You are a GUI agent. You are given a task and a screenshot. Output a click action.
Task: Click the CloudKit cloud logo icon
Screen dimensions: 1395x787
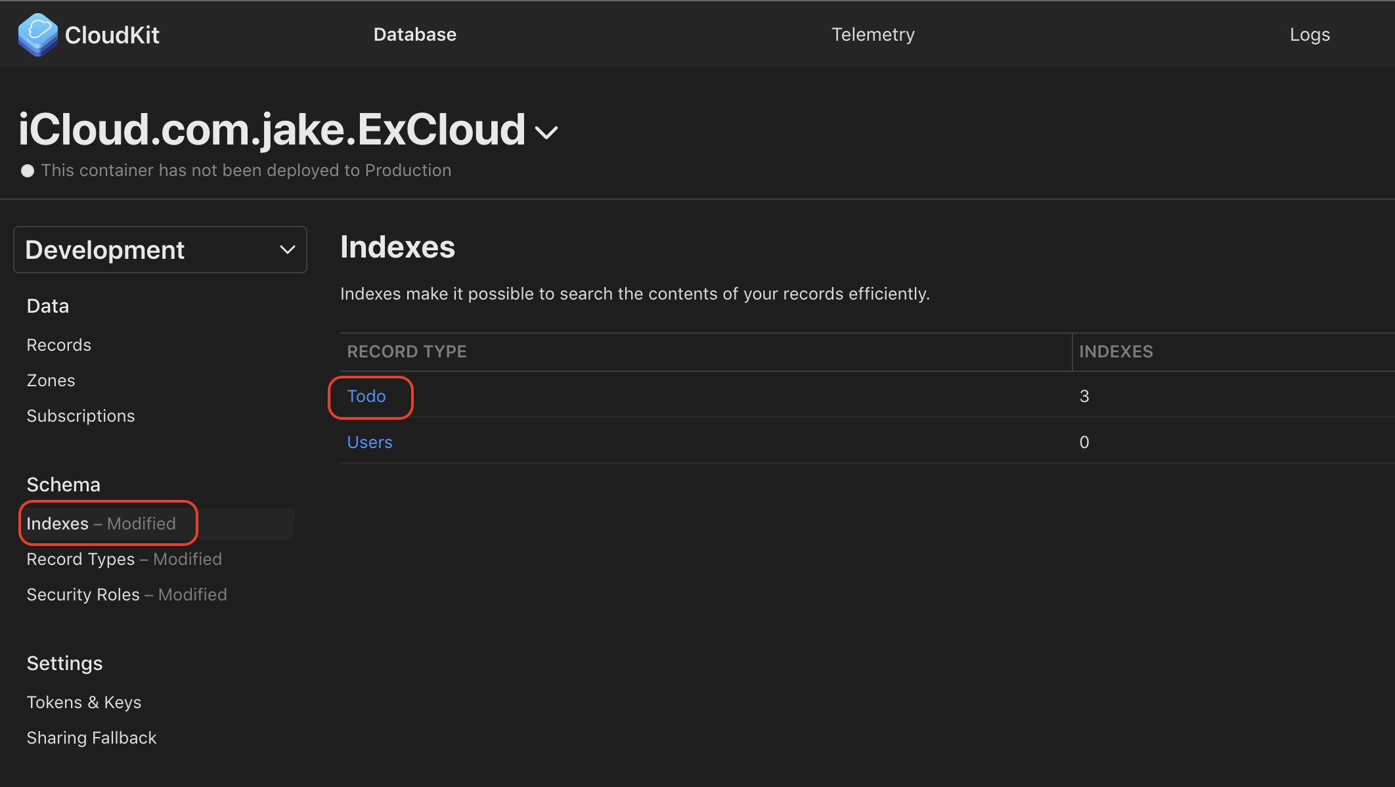point(37,34)
